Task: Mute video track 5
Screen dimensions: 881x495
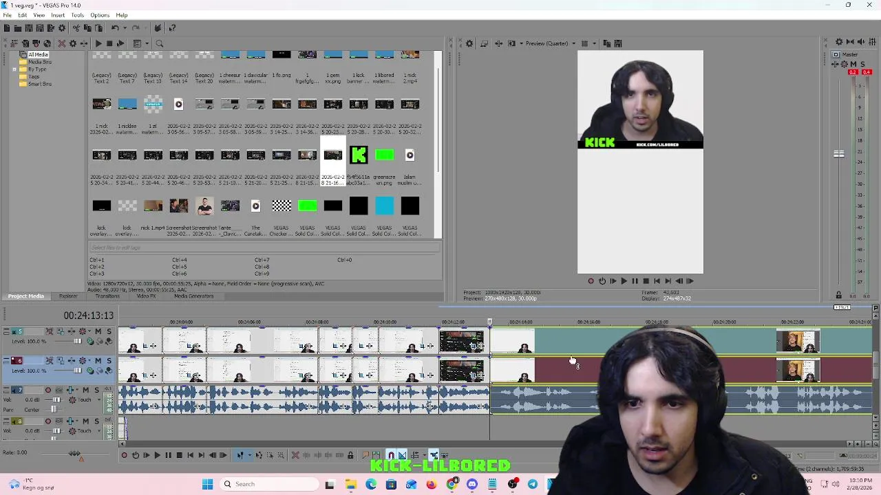Action: [98, 331]
